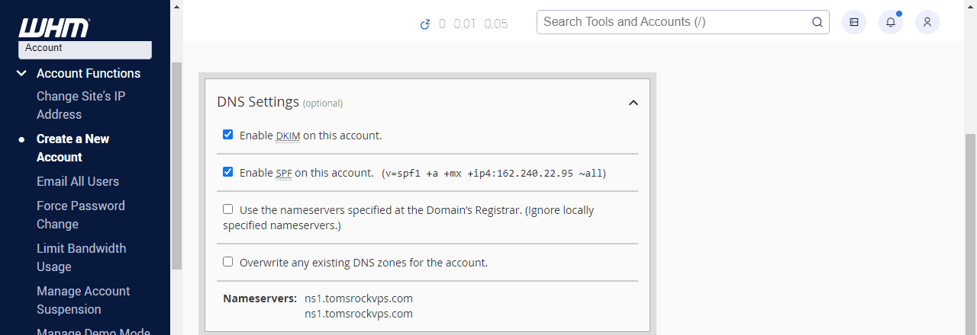Screen dimensions: 977x335
Task: Uncheck Enable DKIM on this account
Action: tap(227, 135)
